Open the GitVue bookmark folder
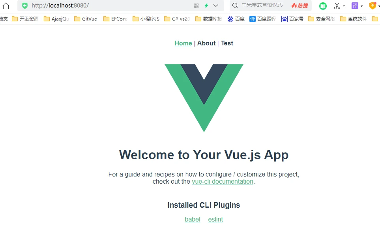Image resolution: width=380 pixels, height=231 pixels. [86, 19]
